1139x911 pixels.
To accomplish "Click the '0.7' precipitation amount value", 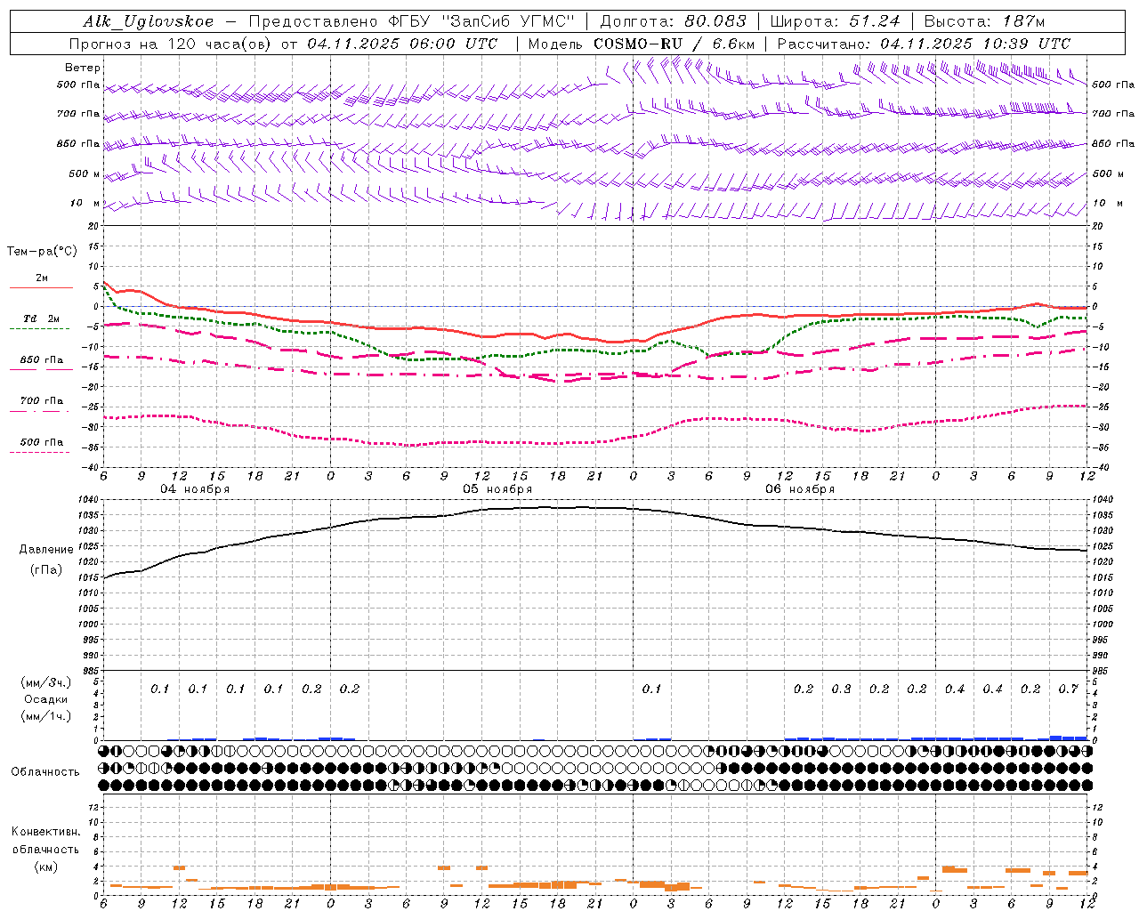I will coord(1069,689).
